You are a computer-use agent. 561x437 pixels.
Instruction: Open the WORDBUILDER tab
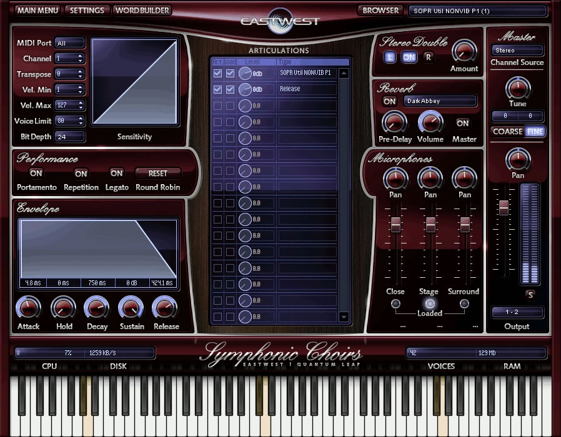tap(142, 11)
